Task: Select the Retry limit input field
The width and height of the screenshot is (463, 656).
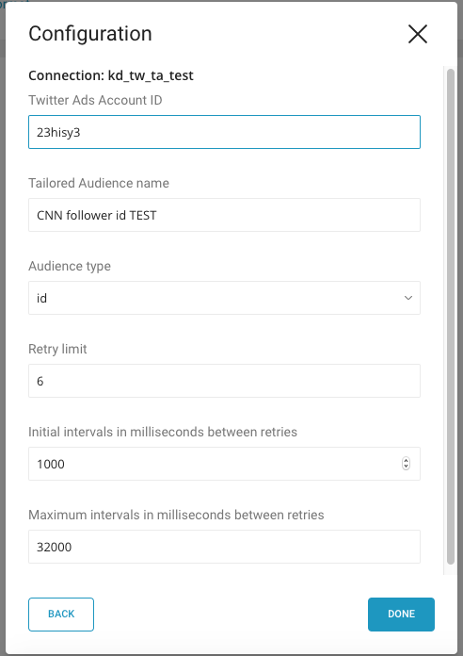Action: pos(224,381)
